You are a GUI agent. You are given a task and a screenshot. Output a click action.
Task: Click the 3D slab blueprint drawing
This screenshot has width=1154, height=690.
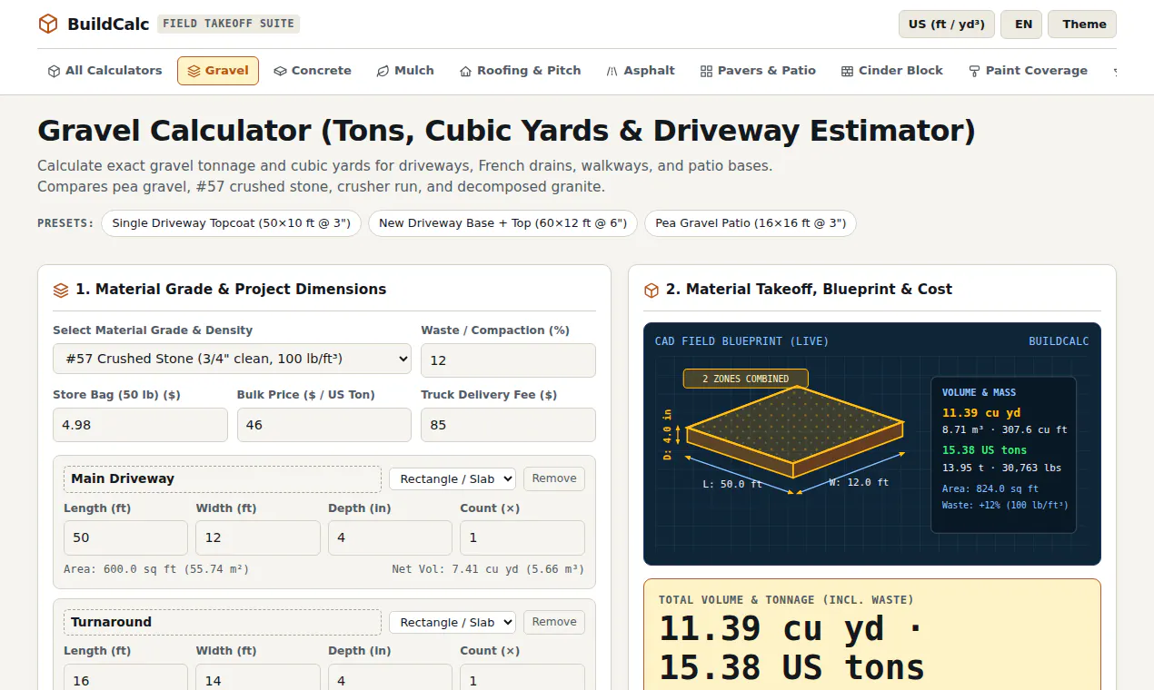tap(795, 431)
